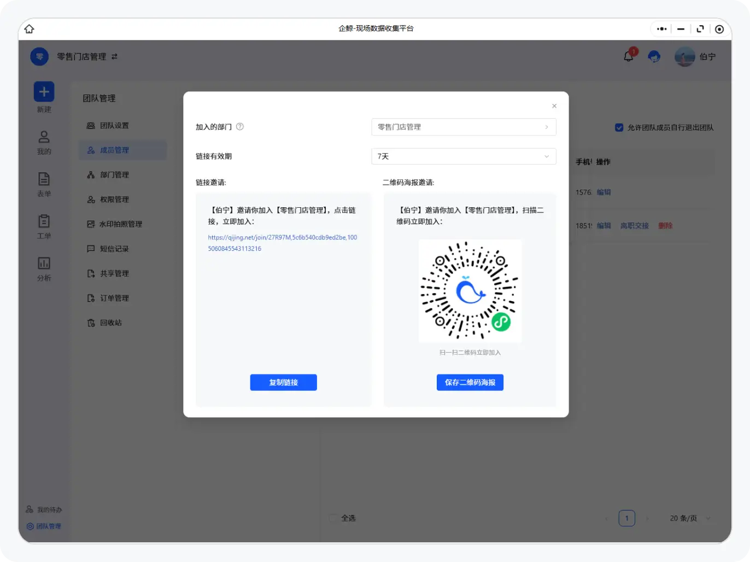Click 编辑 in the 1851 row
Image resolution: width=750 pixels, height=562 pixels.
tap(604, 226)
